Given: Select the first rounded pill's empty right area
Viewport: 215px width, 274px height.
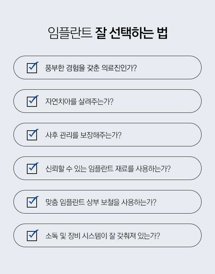Looking at the screenshot, I should coord(168,67).
